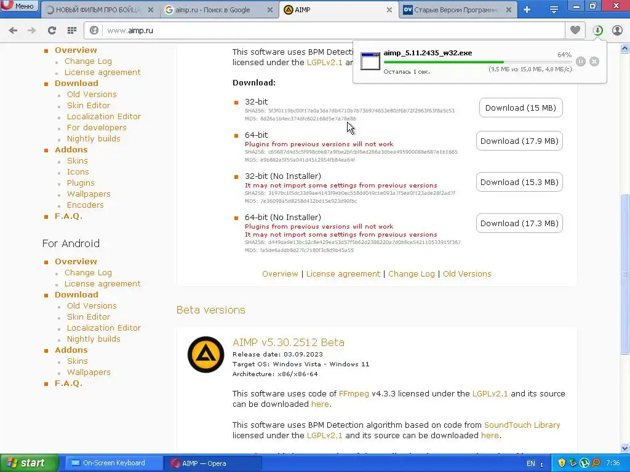Click the aimp exe file icon in the download popup
The width and height of the screenshot is (630, 472).
[370, 61]
